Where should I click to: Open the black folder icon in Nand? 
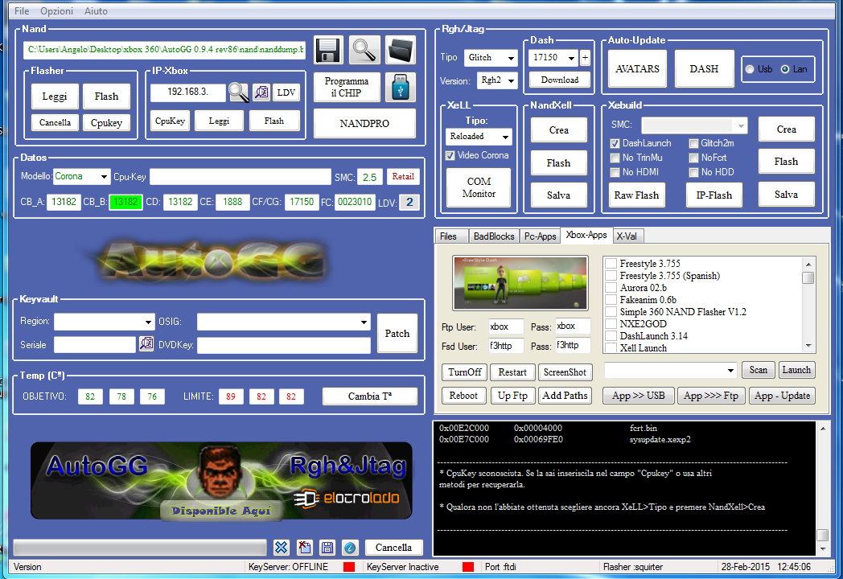point(401,50)
